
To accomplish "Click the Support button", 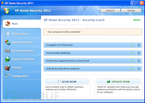I will point(110,10).
